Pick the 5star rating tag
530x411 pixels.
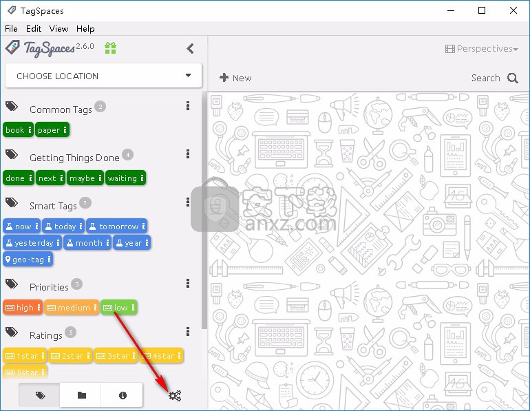click(x=25, y=372)
